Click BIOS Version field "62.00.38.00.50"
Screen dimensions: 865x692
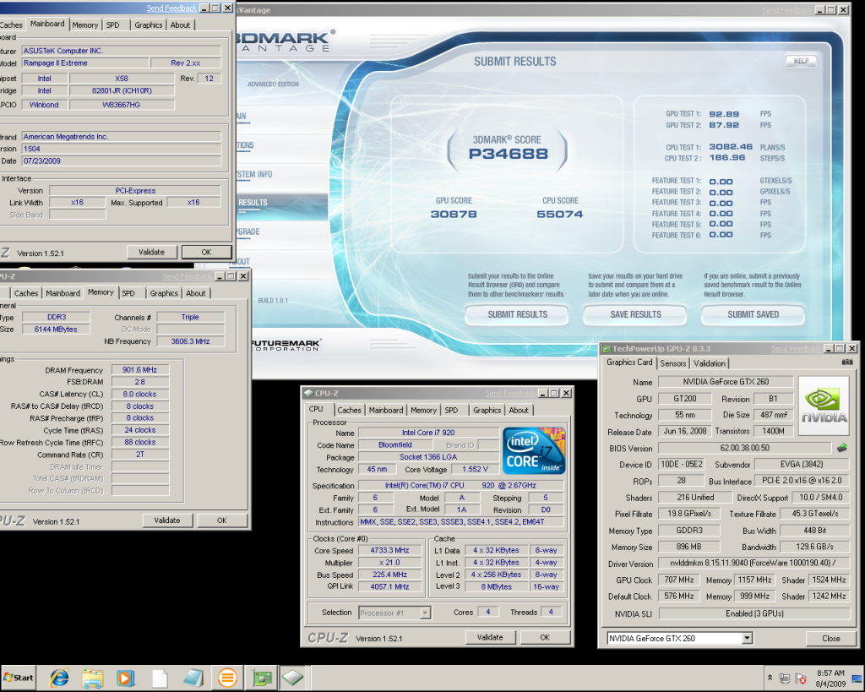(745, 448)
